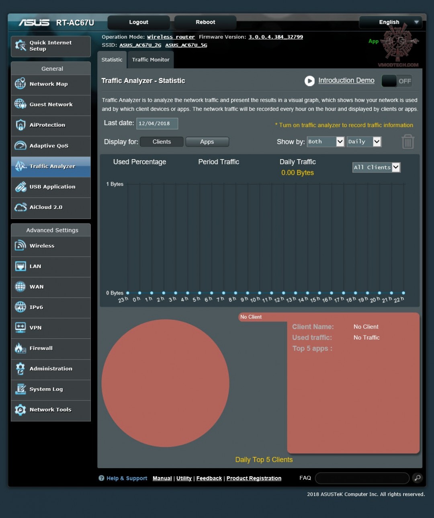Switch to the Traffic Monitor tab
This screenshot has width=434, height=518.
pyautogui.click(x=151, y=59)
